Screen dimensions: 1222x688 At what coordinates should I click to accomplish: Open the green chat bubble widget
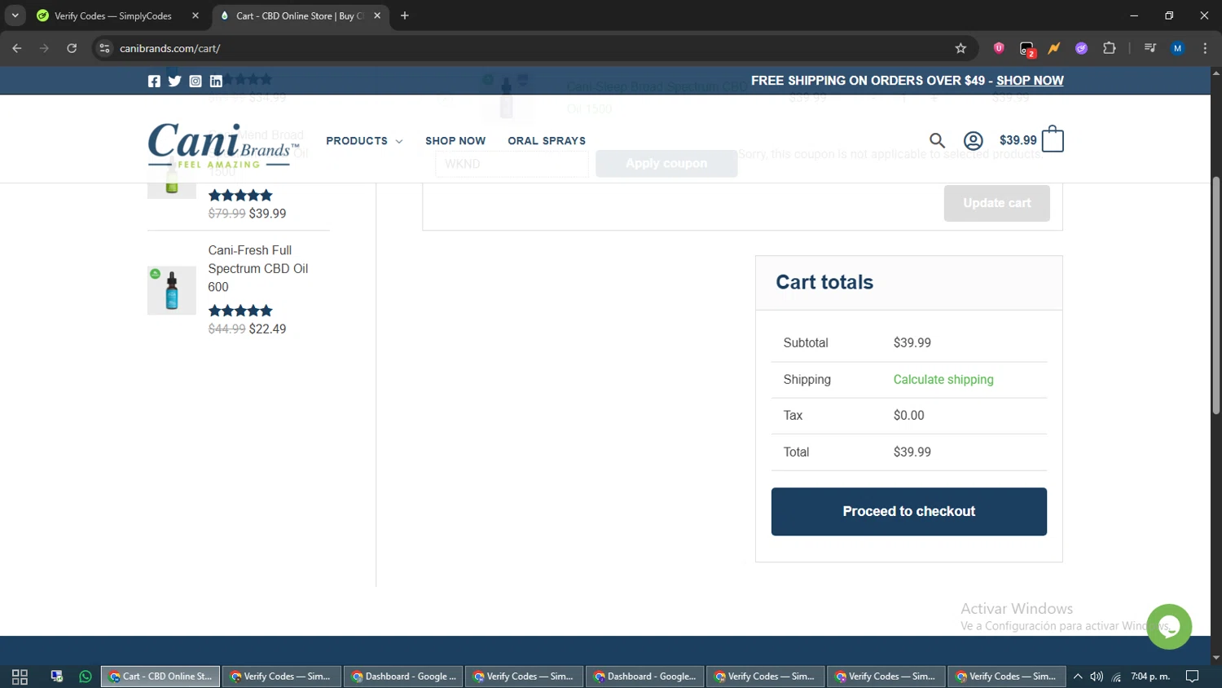(1169, 626)
